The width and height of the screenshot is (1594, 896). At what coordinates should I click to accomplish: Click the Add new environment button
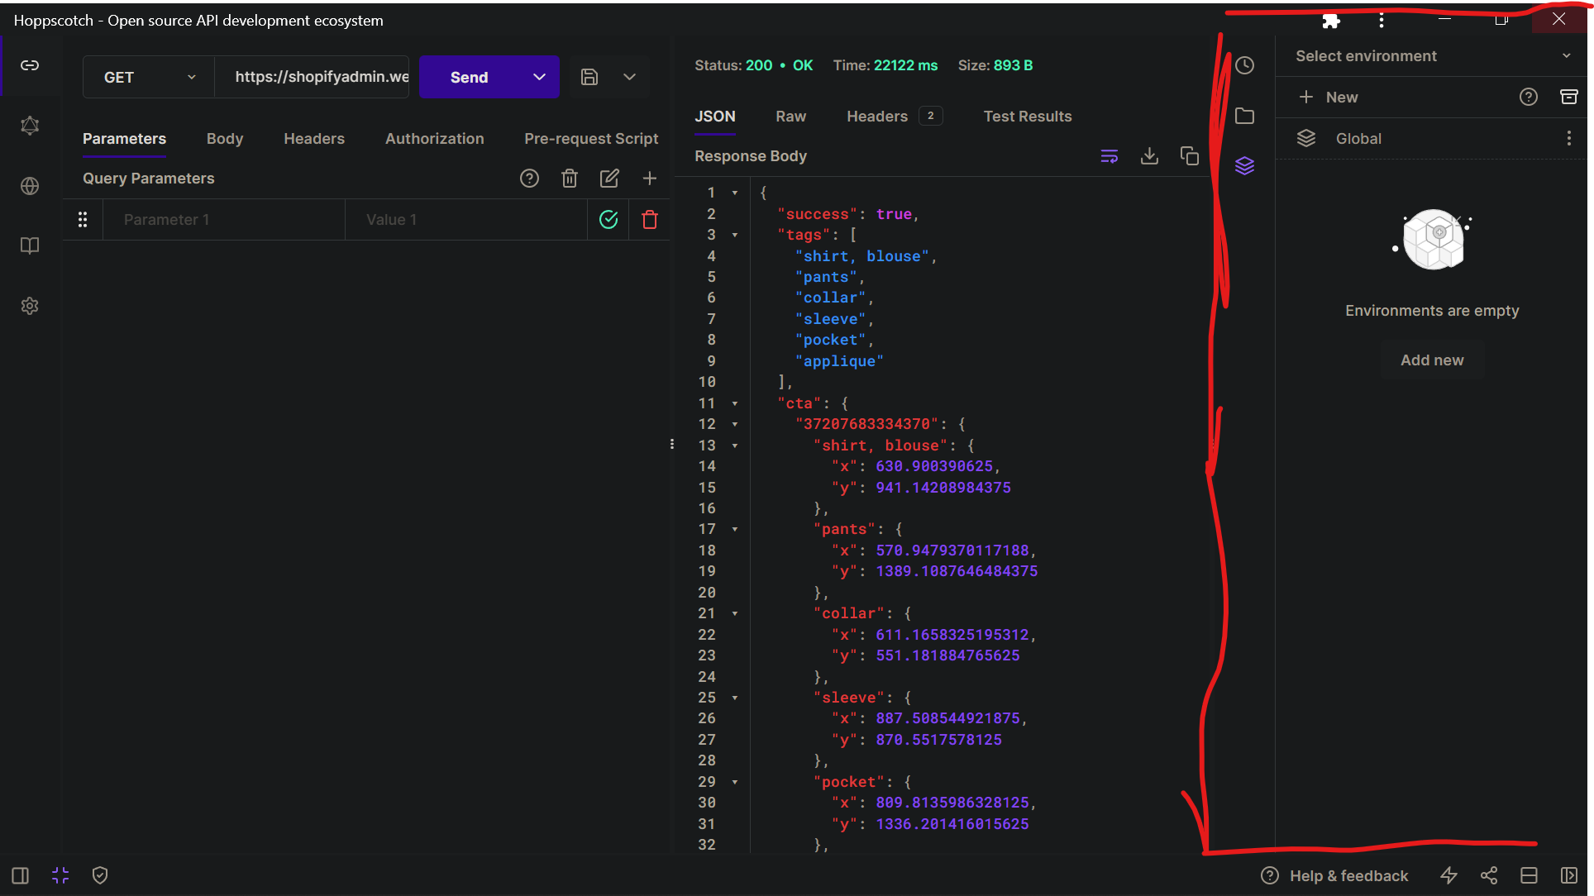pyautogui.click(x=1431, y=360)
